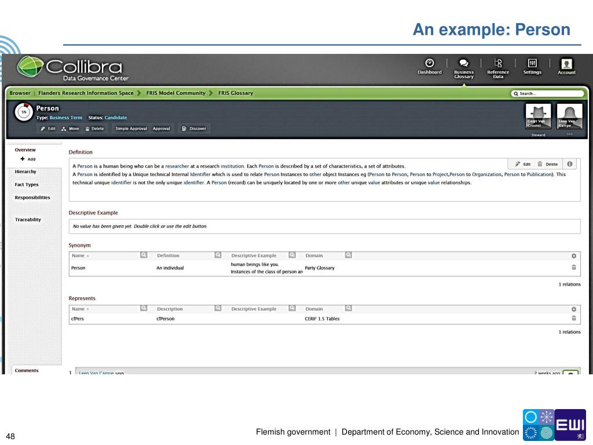Select the Traceability sidebar tab

28,220
